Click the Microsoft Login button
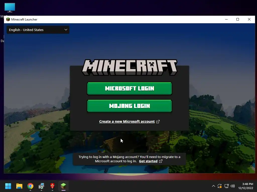This screenshot has height=192, width=257. tap(130, 88)
